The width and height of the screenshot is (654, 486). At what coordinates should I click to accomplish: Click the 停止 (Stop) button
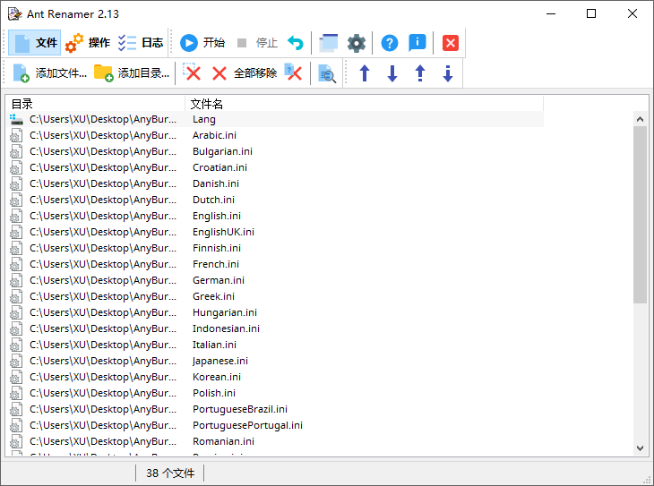coord(257,43)
